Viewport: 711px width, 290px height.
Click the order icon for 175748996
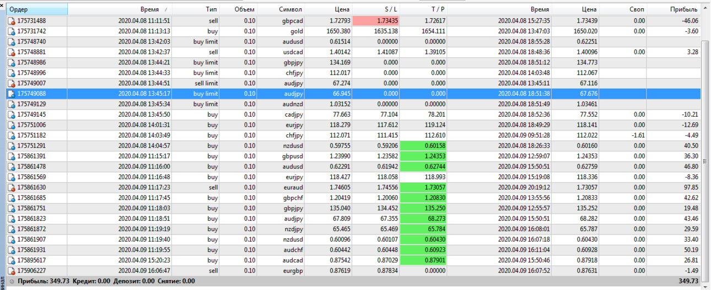pos(12,73)
